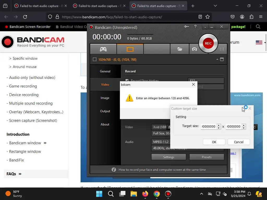Image resolution: width=267 pixels, height=200 pixels.
Task: Open 'Audio only (without video)' sidebar link
Action: click(x=32, y=78)
